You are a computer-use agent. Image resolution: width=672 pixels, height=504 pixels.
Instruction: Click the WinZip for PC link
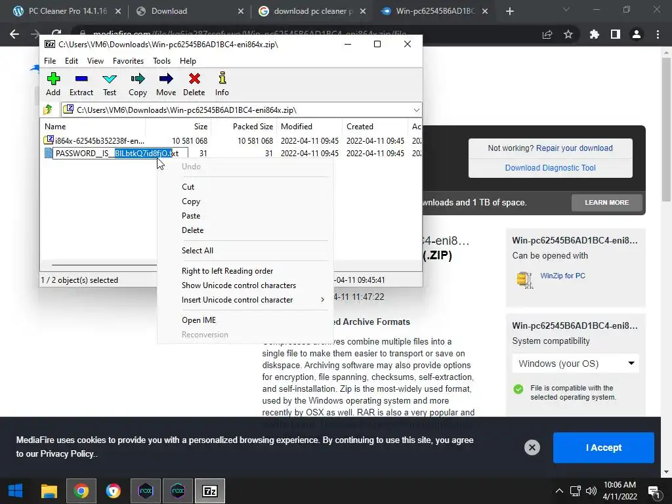pyautogui.click(x=562, y=276)
